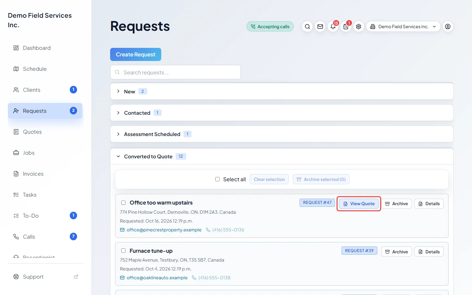Screen dimensions: 472x295
Task: Open the clipboard icon with 1 badge
Action: (346, 27)
